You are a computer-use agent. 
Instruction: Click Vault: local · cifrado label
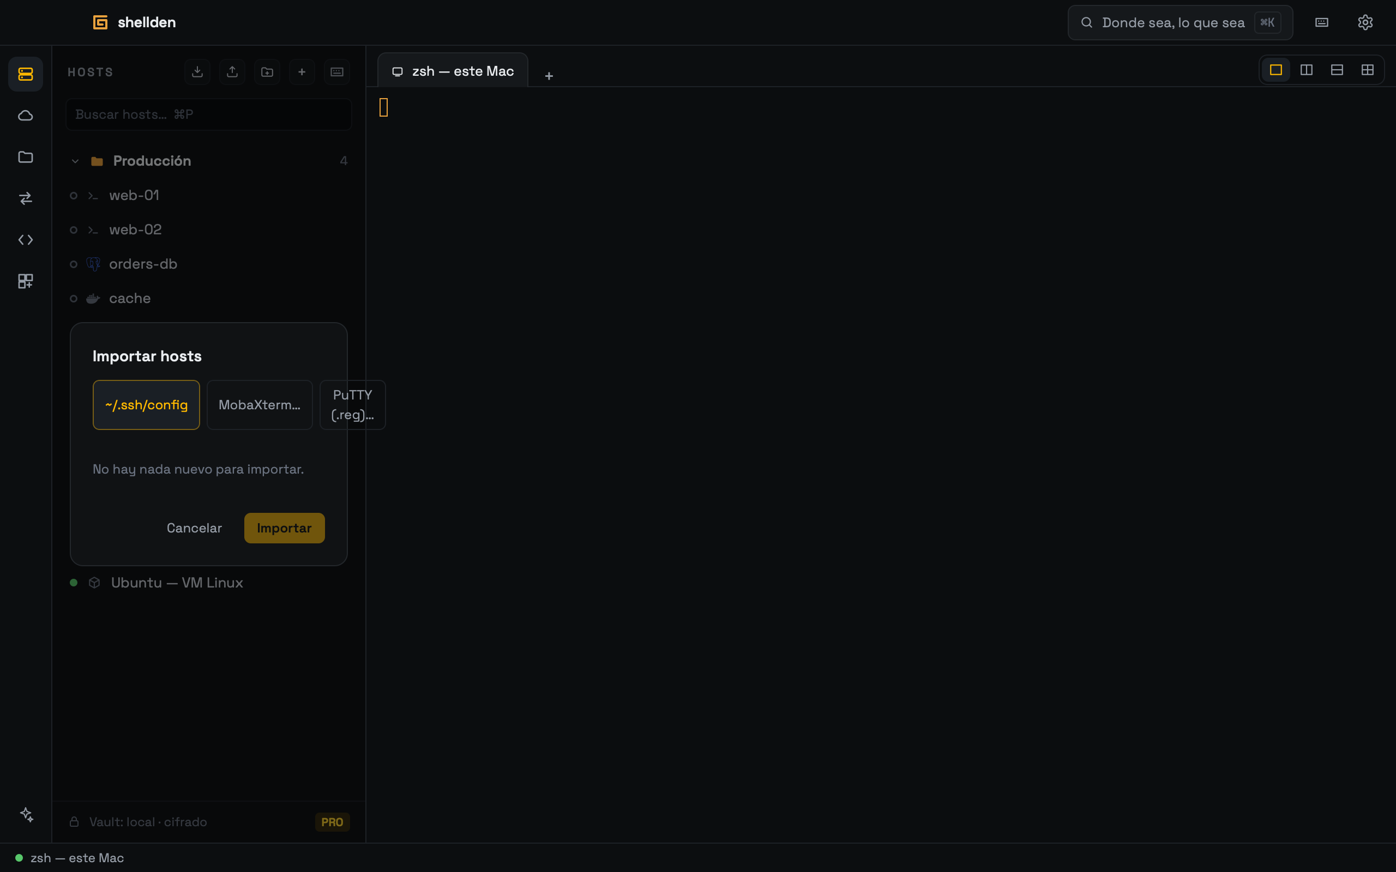[x=148, y=822]
